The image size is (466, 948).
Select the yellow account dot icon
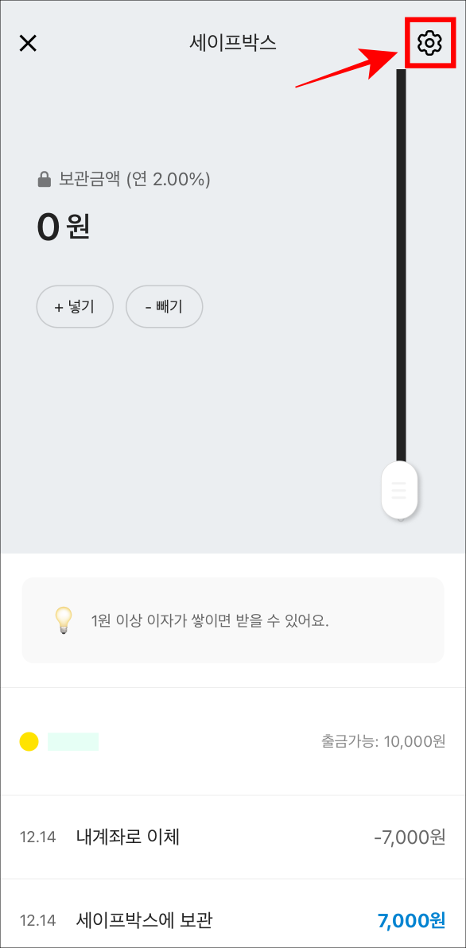(x=29, y=740)
